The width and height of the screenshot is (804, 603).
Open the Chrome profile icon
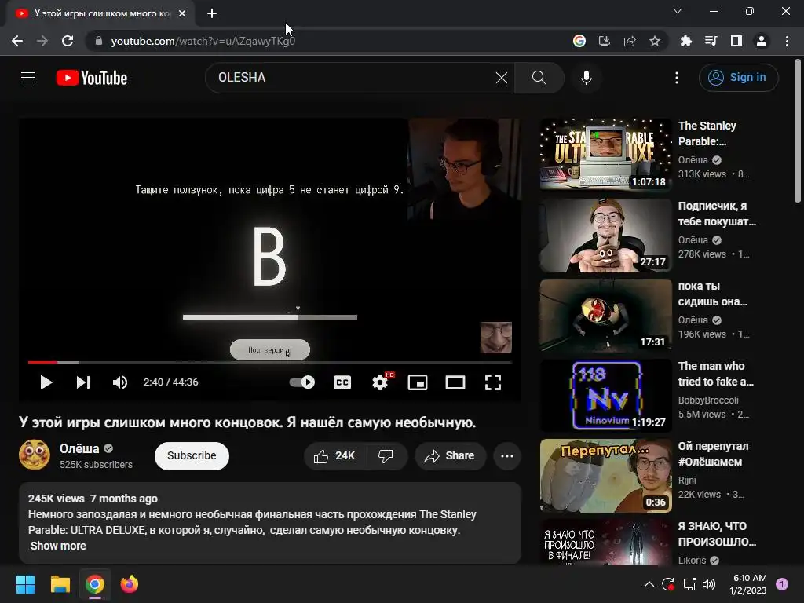762,41
